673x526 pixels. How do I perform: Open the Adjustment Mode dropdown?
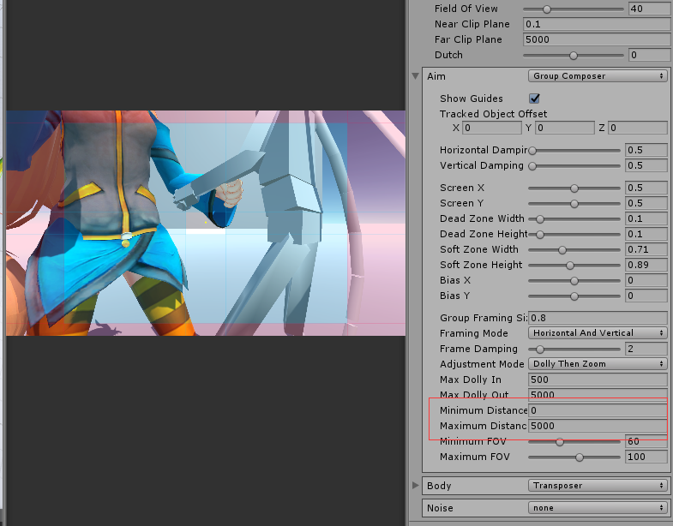tap(598, 364)
